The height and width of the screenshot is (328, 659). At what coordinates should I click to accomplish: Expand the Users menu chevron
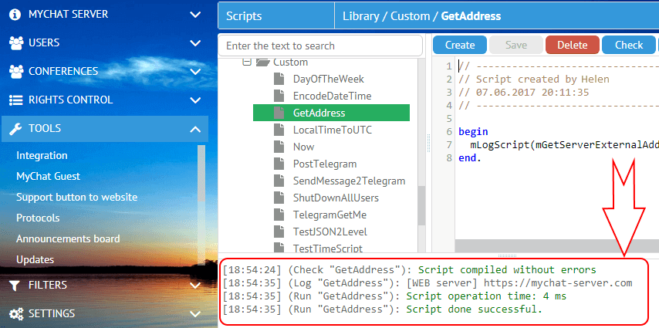point(195,43)
